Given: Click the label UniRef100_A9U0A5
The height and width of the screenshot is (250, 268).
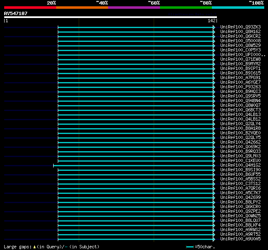Looking at the screenshot, I should point(240,239).
